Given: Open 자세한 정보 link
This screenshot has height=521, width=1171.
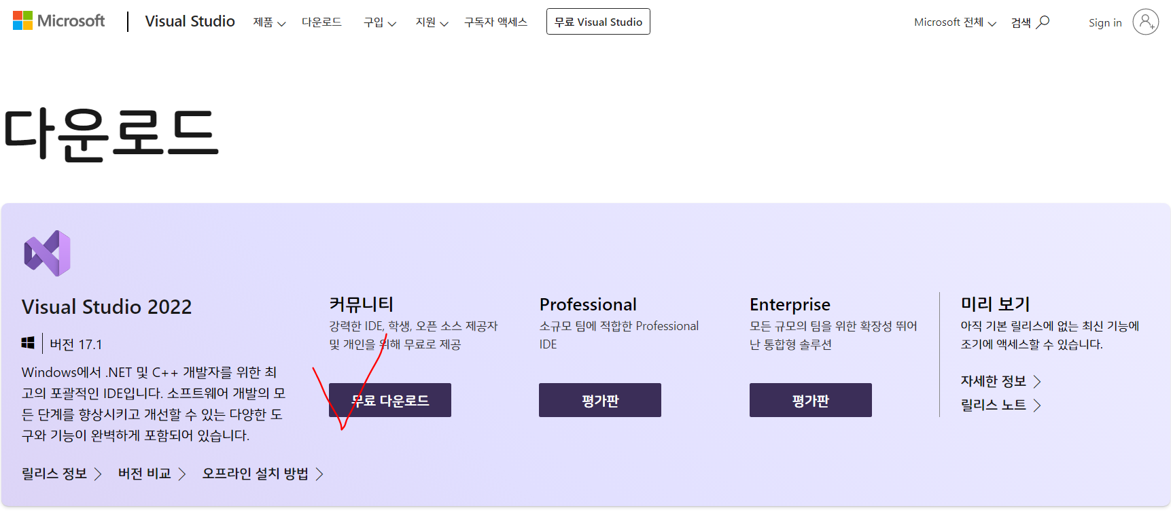Looking at the screenshot, I should pyautogui.click(x=993, y=381).
